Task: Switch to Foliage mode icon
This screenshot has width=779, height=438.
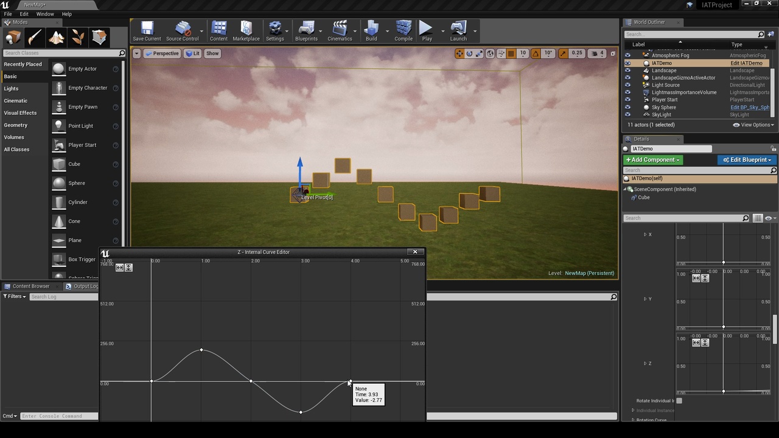Action: [x=78, y=38]
